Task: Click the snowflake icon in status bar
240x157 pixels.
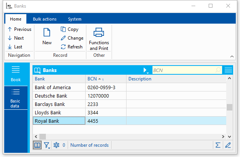Action: click(56, 145)
